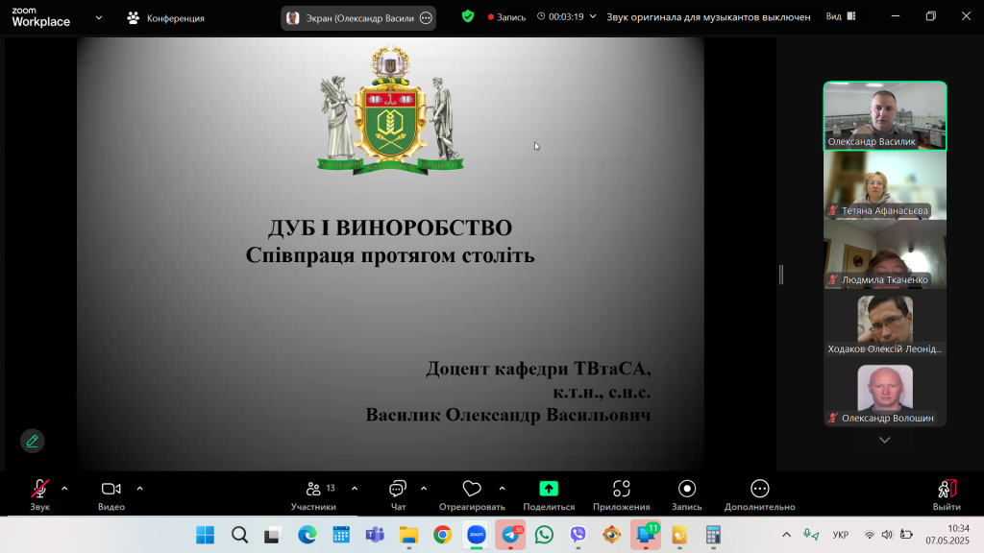Viewport: 984px width, 553px height.
Task: Open video options arrow next to Видео
Action: pos(140,489)
